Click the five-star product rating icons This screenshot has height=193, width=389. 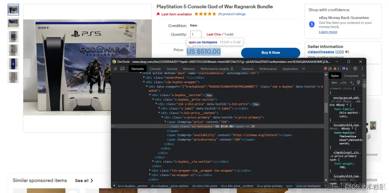pyautogui.click(x=205, y=14)
